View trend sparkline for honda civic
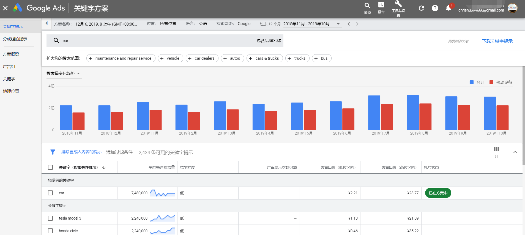Image resolution: width=525 pixels, height=235 pixels. (x=162, y=231)
